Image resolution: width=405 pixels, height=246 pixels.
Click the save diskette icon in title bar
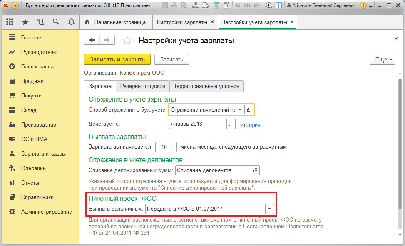165,5
